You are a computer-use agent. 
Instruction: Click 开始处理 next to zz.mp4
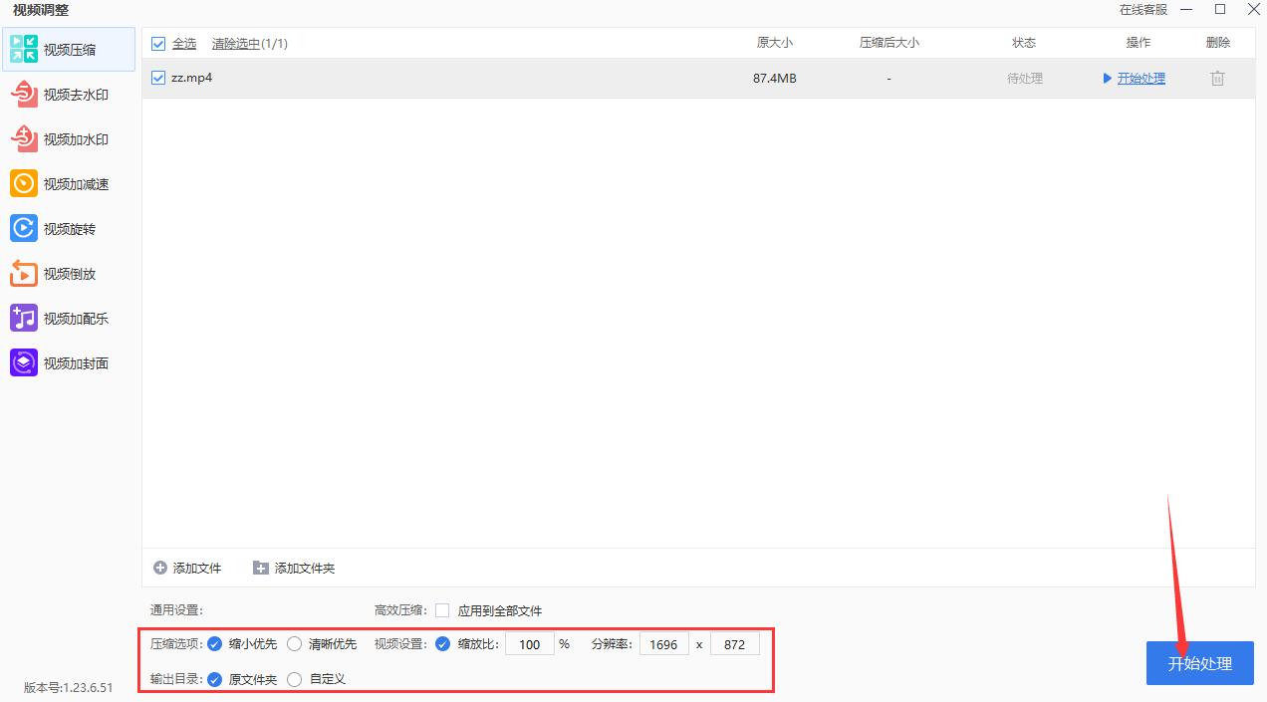[1141, 78]
